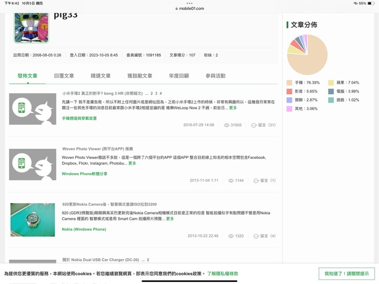Open article Woven Photo Viewer (跨平台APP) 推薦

[97, 149]
